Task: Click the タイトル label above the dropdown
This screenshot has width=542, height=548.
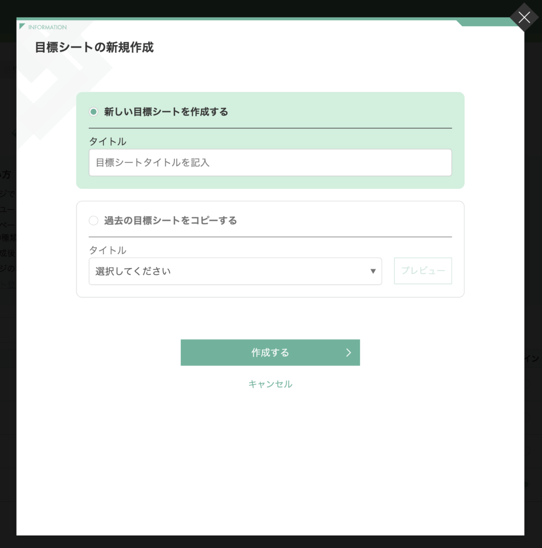Action: coord(108,250)
